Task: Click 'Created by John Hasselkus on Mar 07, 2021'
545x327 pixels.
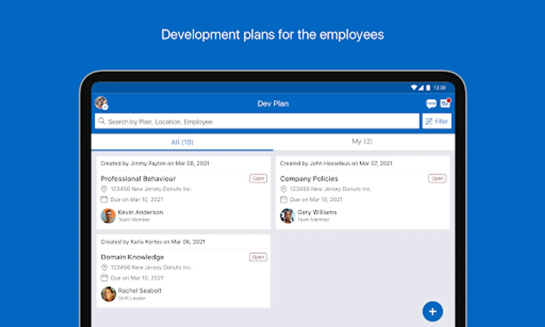Action: [x=336, y=163]
